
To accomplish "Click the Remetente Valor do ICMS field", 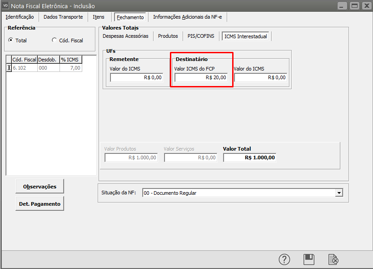I will point(136,77).
